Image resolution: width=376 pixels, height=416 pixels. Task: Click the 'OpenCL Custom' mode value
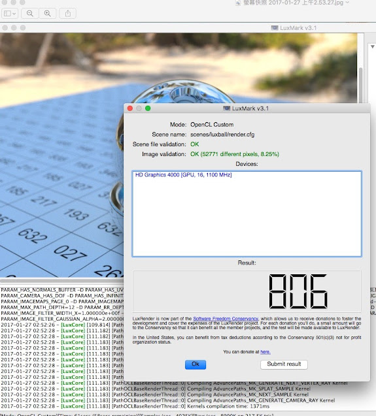(212, 125)
